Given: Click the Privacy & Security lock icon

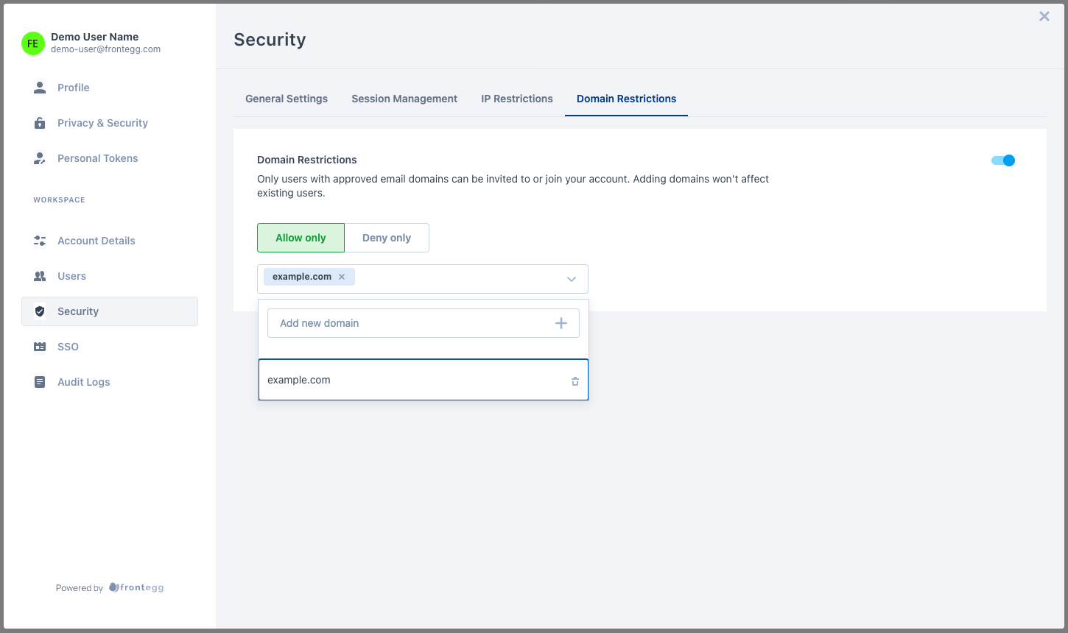Looking at the screenshot, I should click(x=40, y=123).
